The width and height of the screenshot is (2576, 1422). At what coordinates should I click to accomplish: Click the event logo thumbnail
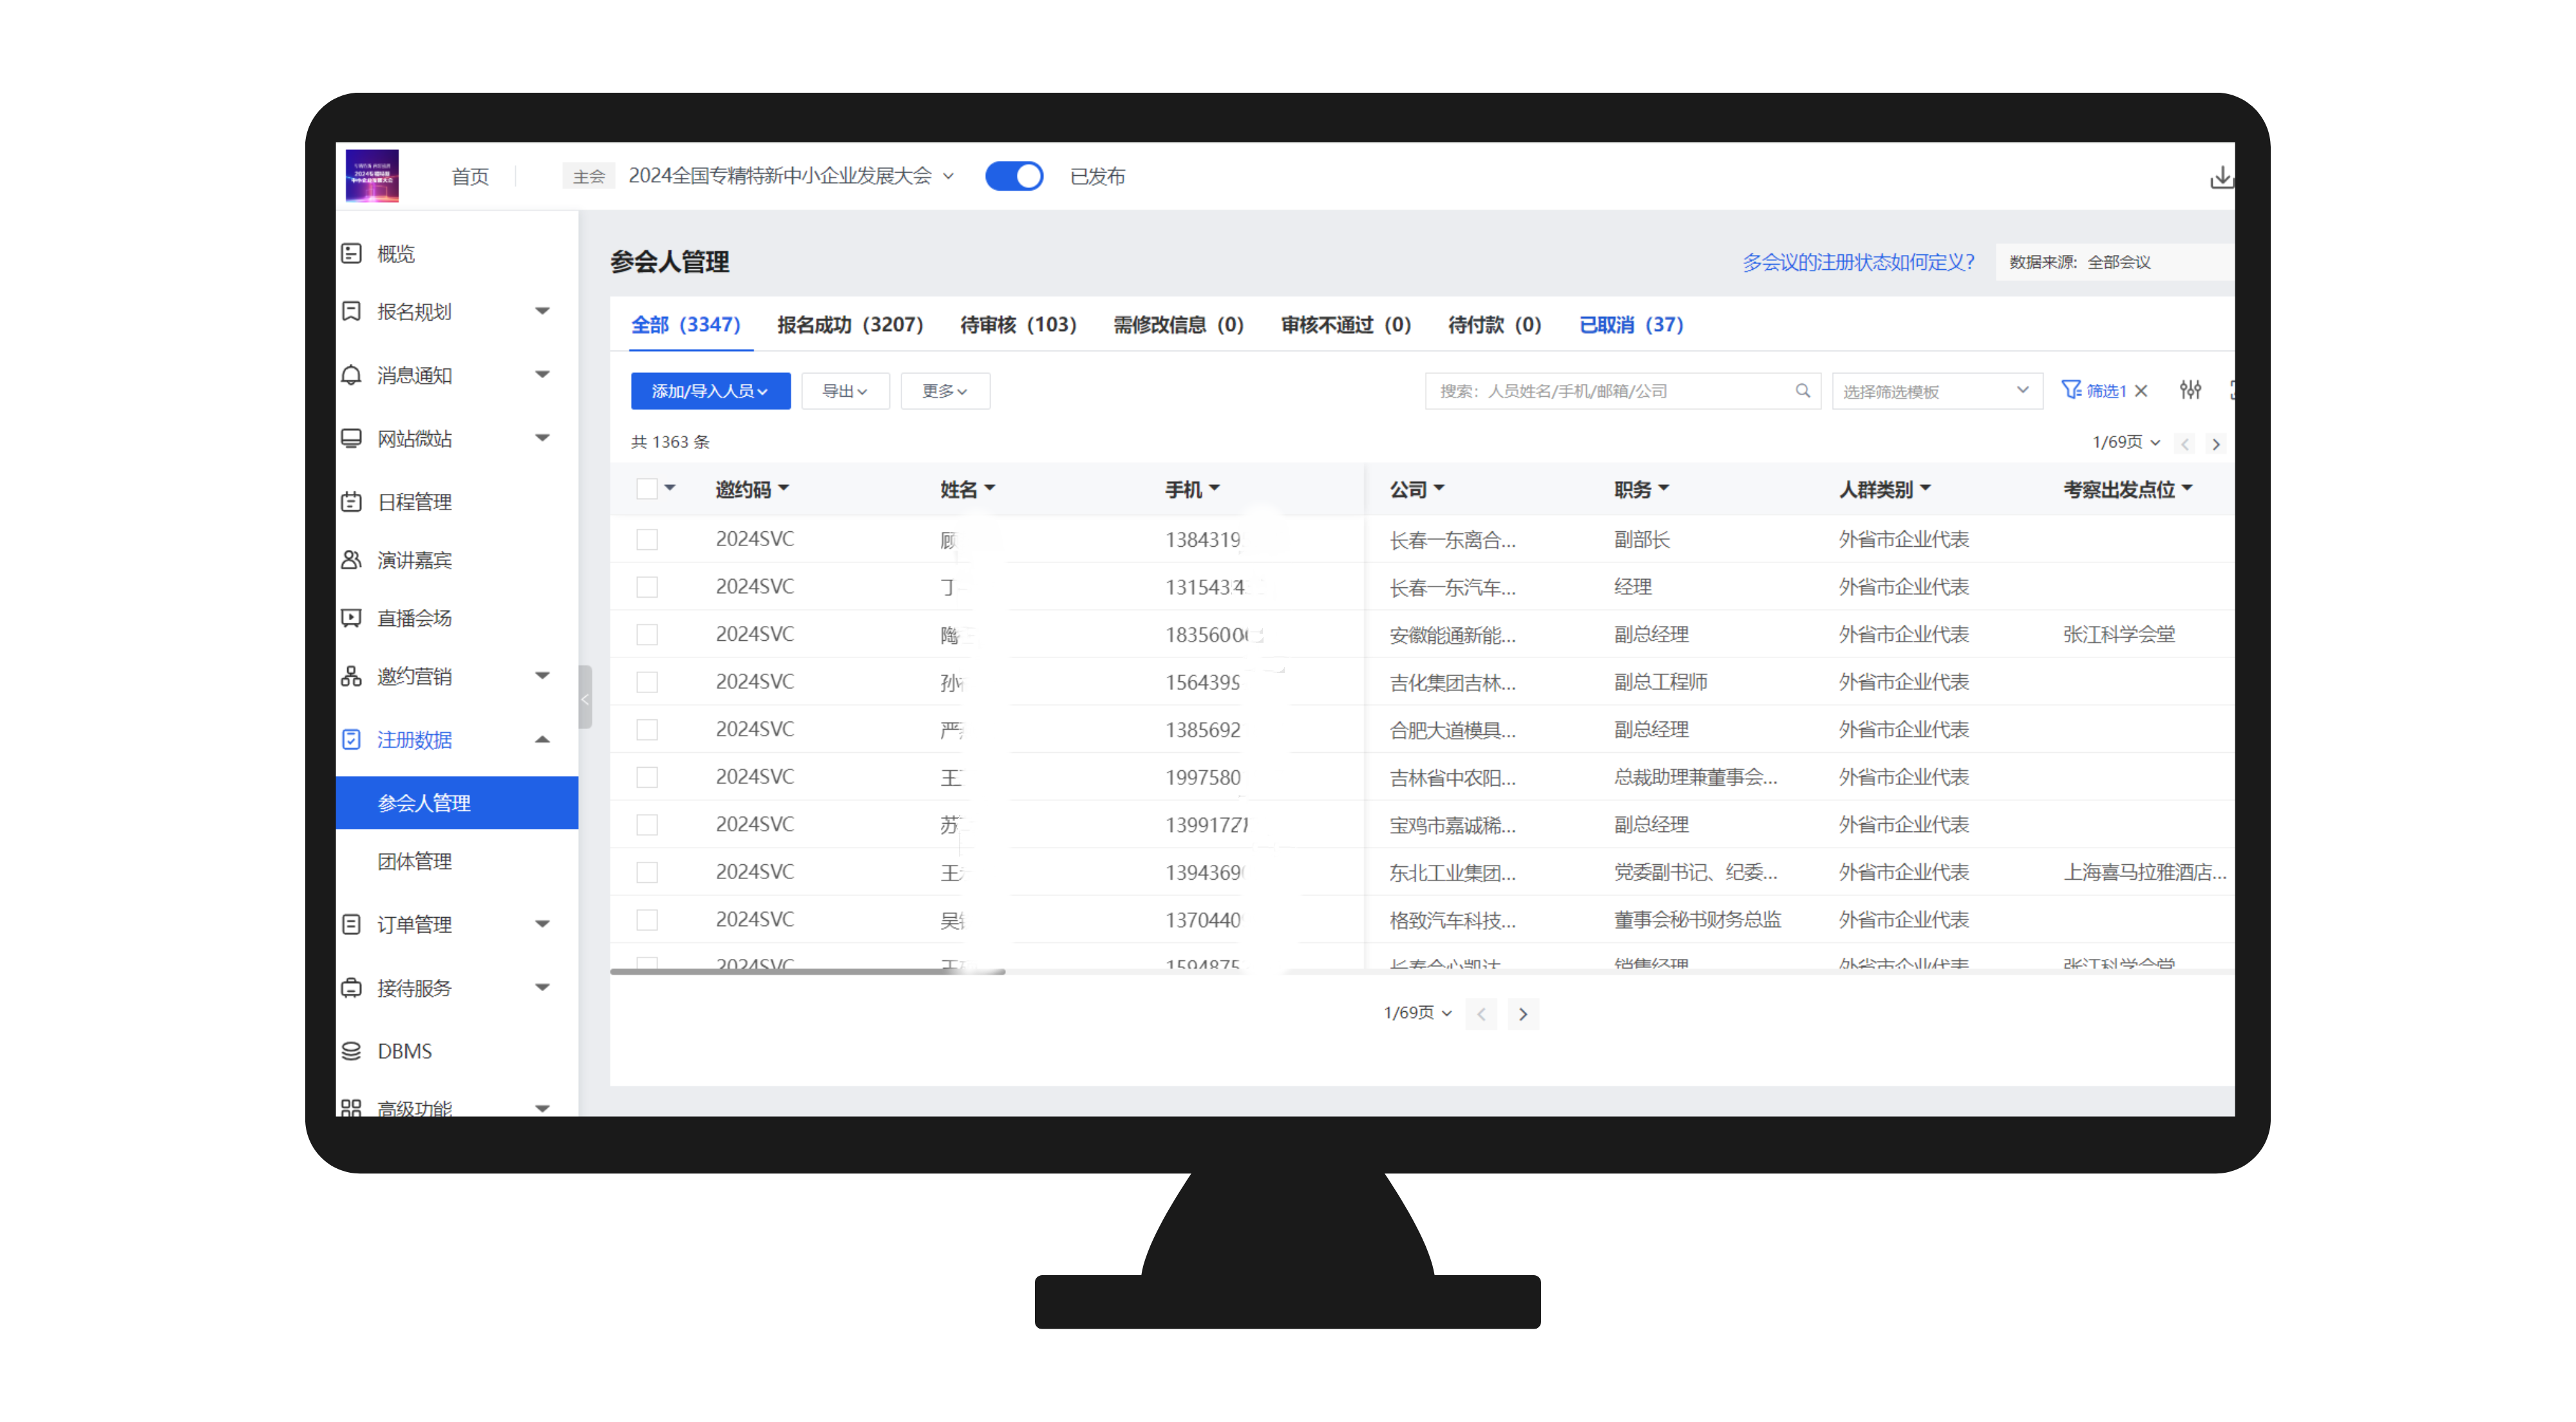pyautogui.click(x=372, y=176)
